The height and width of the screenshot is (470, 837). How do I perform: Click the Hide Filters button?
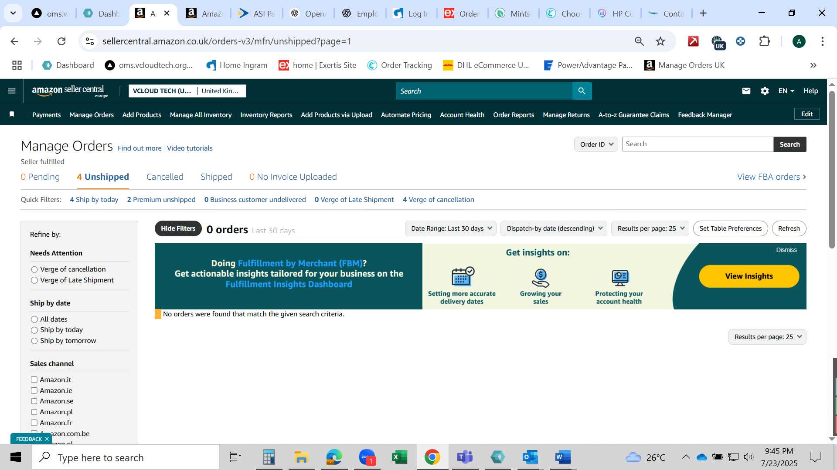point(178,228)
